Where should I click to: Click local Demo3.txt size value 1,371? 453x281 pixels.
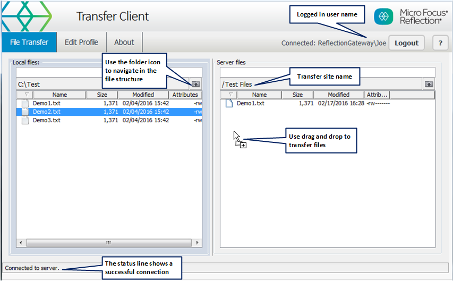tap(110, 120)
